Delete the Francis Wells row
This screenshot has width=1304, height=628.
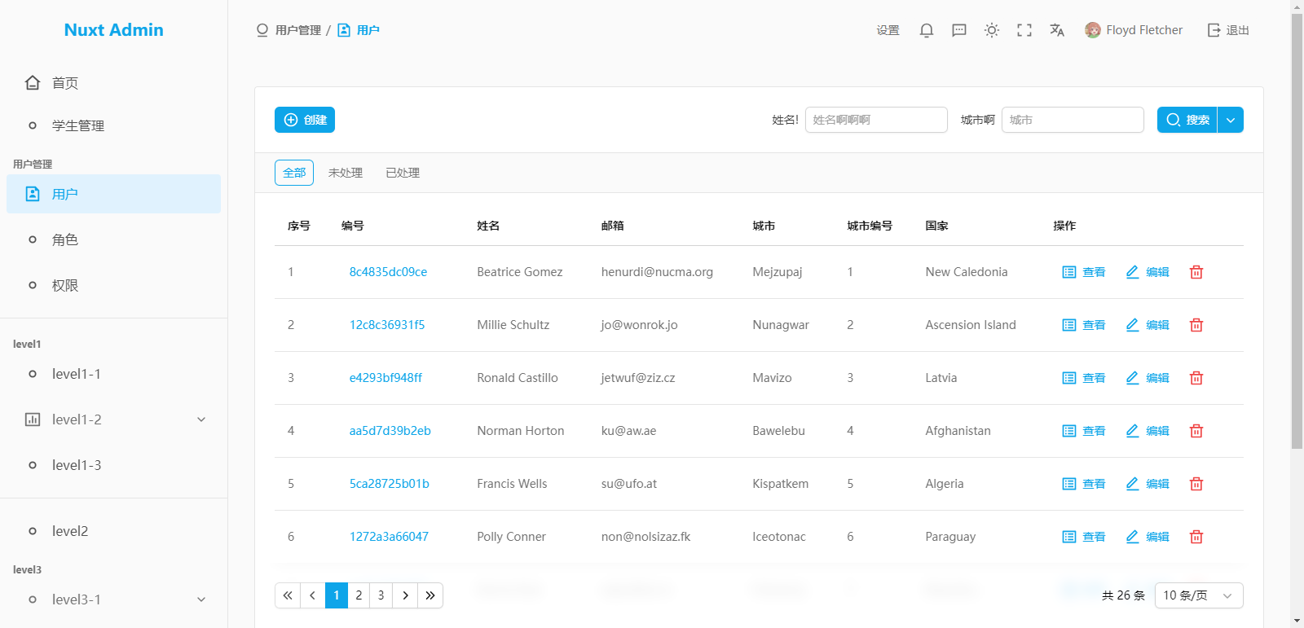[x=1196, y=484]
